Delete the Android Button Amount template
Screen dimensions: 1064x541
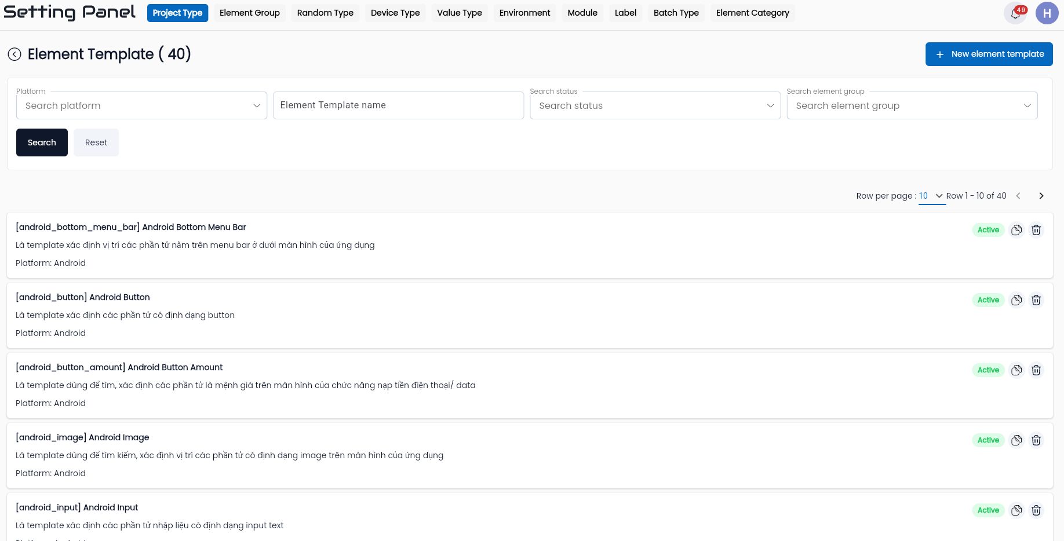point(1036,370)
